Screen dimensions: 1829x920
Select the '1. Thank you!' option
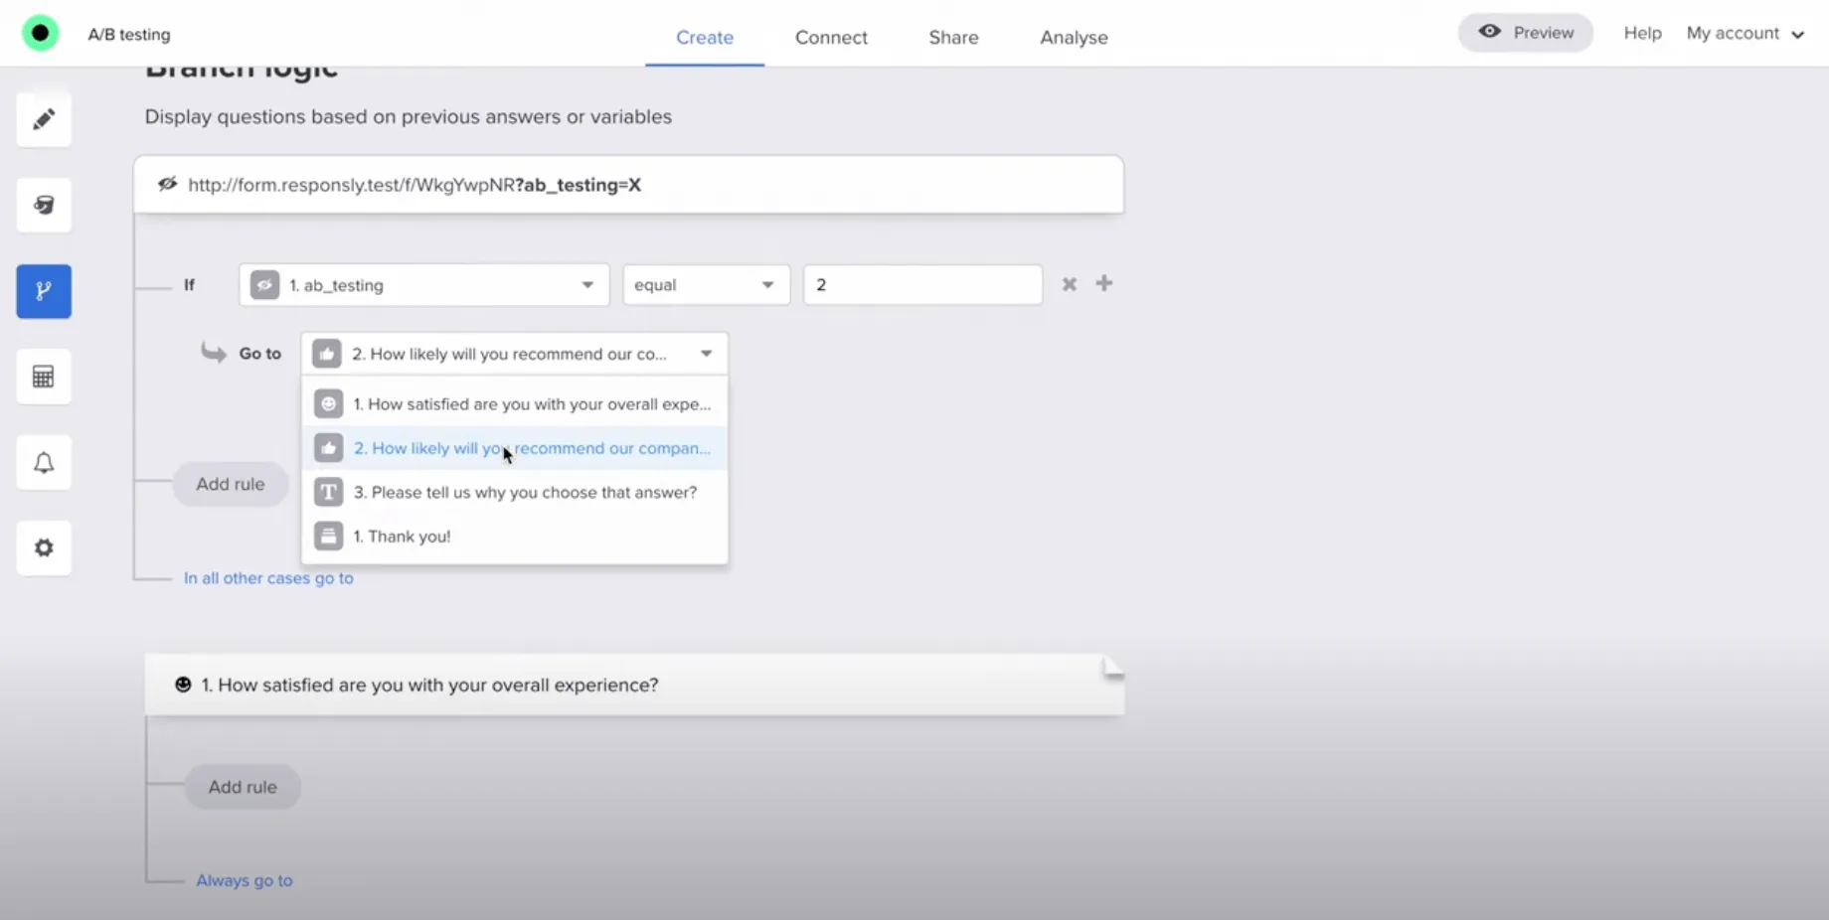pyautogui.click(x=402, y=537)
